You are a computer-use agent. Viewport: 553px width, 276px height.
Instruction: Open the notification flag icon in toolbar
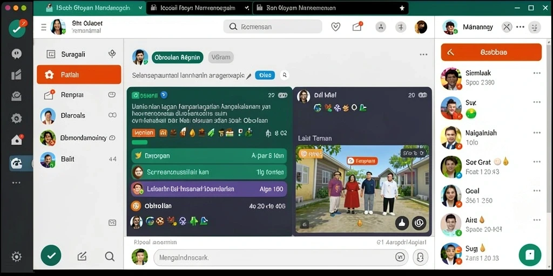coord(358,26)
